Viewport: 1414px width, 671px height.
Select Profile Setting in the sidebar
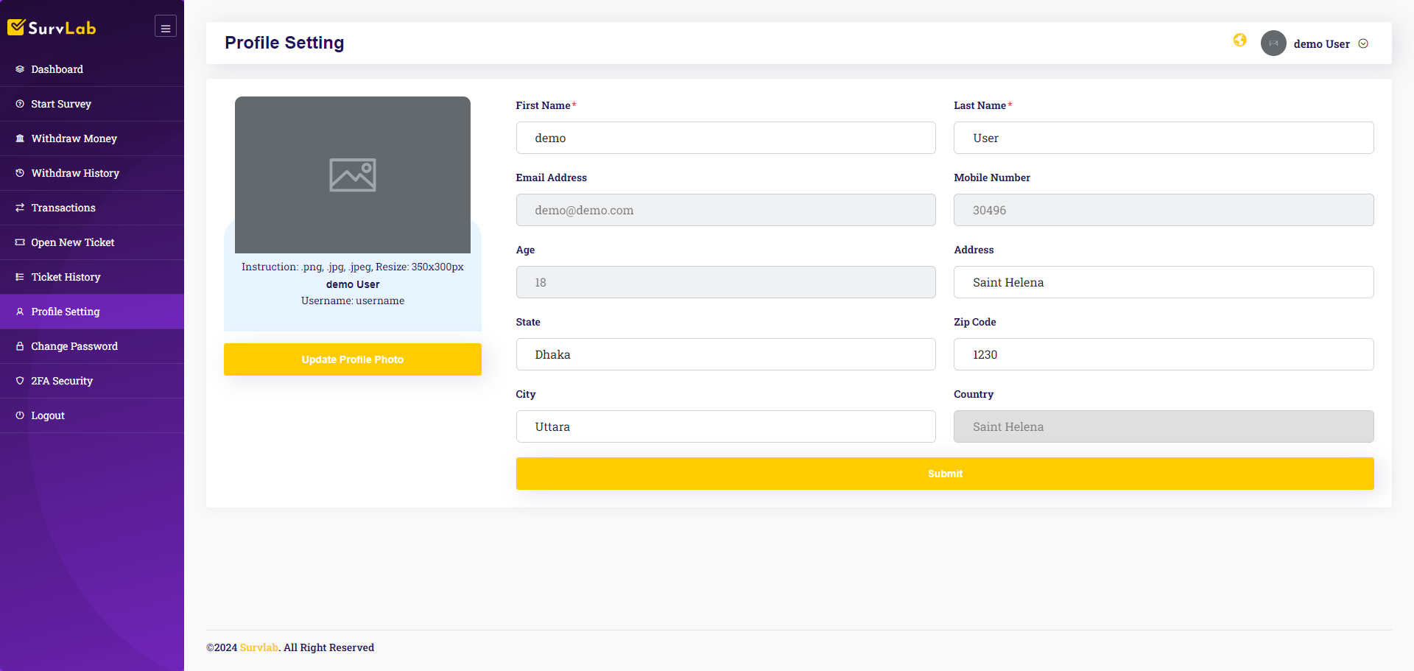pos(66,312)
